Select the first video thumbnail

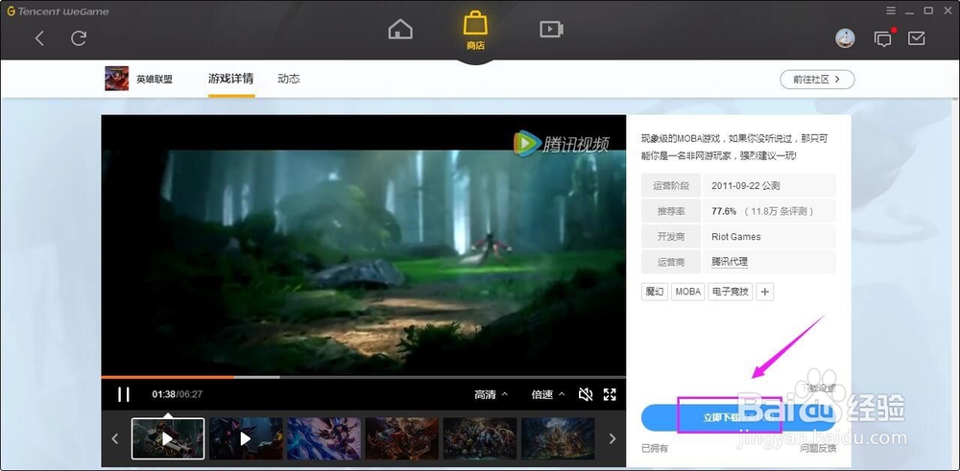pyautogui.click(x=168, y=438)
